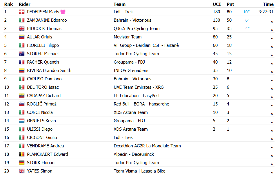This screenshot has height=176, width=280.
Task: Open ZAMBANINI Edoardo rider page
Action: pos(47,20)
